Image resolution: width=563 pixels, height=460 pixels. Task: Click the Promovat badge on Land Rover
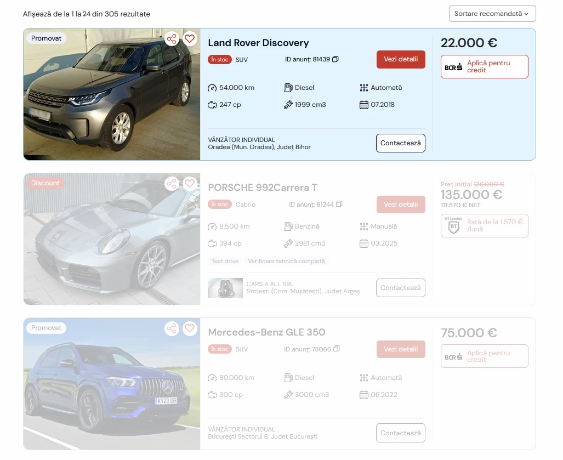tap(46, 38)
